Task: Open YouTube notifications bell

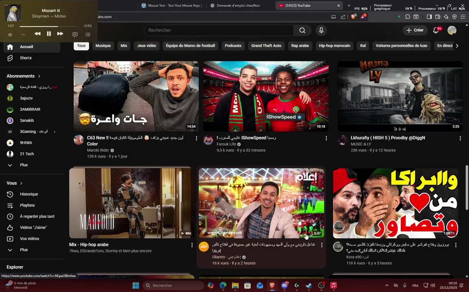Action: tap(436, 30)
